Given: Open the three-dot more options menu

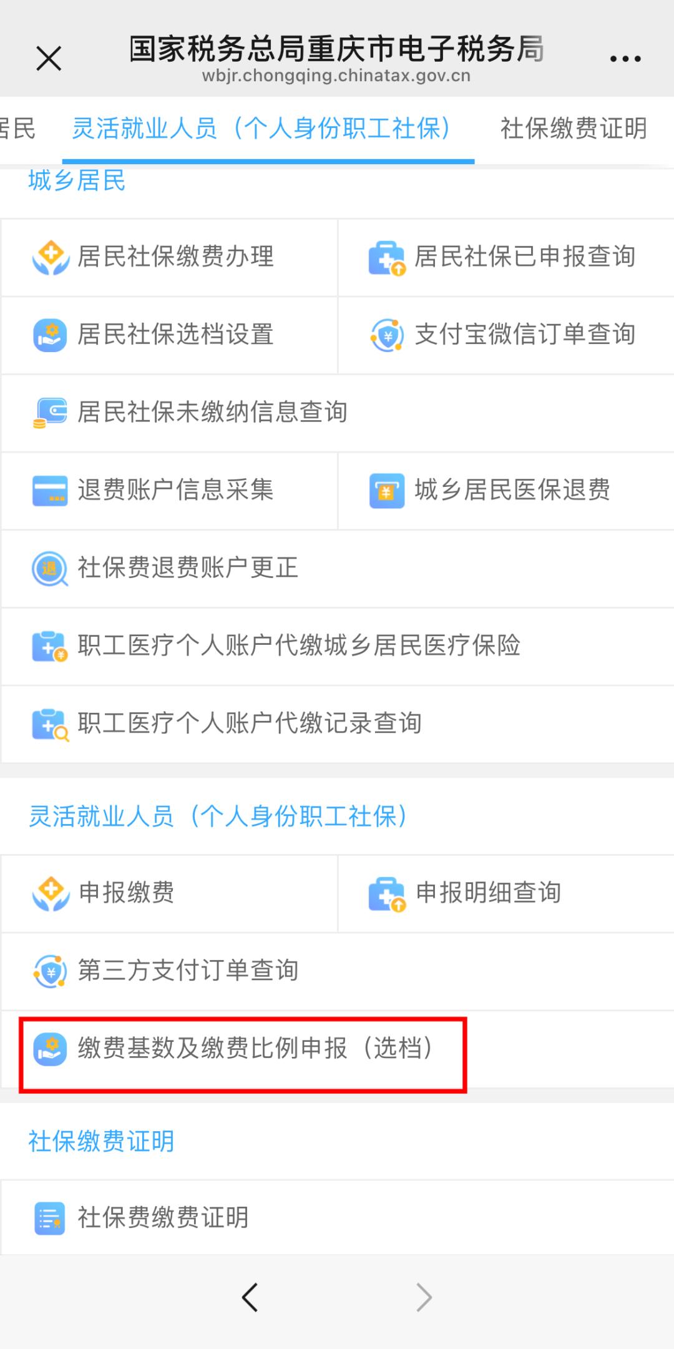Looking at the screenshot, I should point(625,59).
